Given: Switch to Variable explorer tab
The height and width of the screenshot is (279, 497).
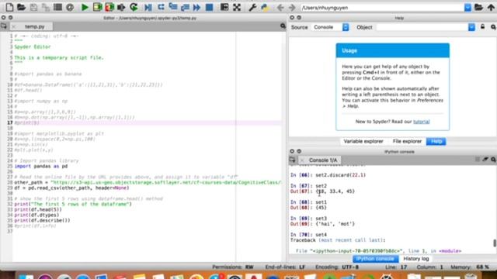Looking at the screenshot, I should click(363, 141).
